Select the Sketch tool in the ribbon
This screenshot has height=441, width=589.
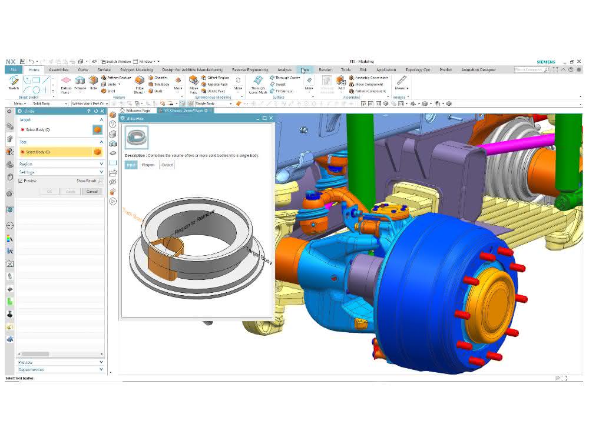14,83
